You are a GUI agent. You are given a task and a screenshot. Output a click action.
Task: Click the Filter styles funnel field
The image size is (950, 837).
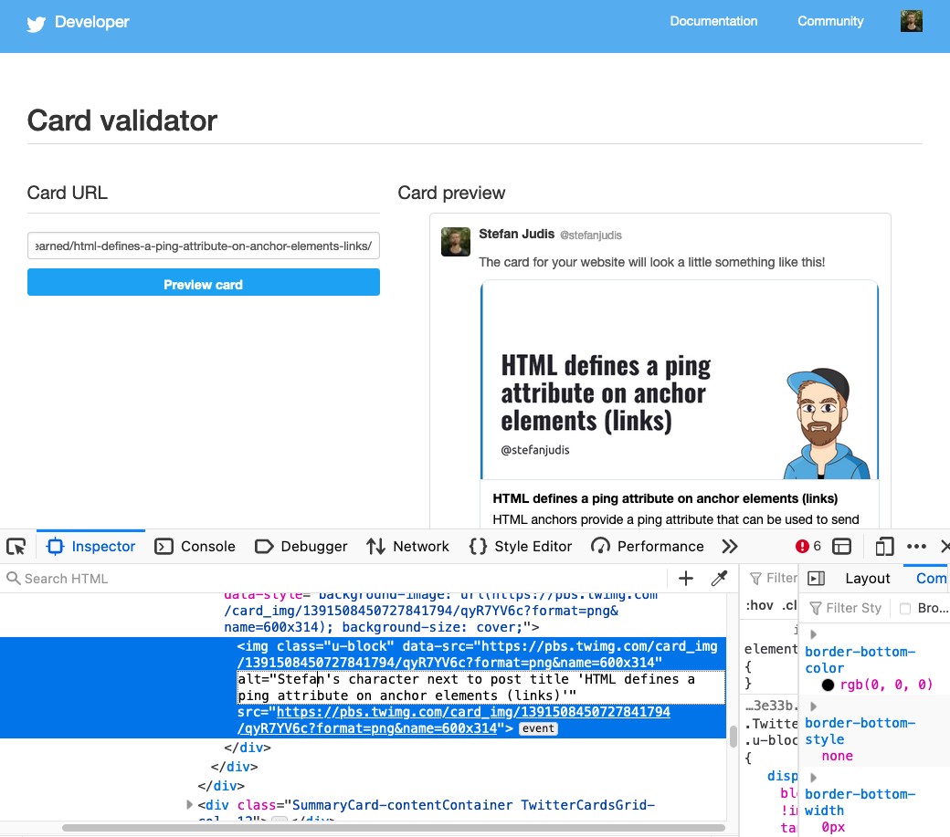774,578
